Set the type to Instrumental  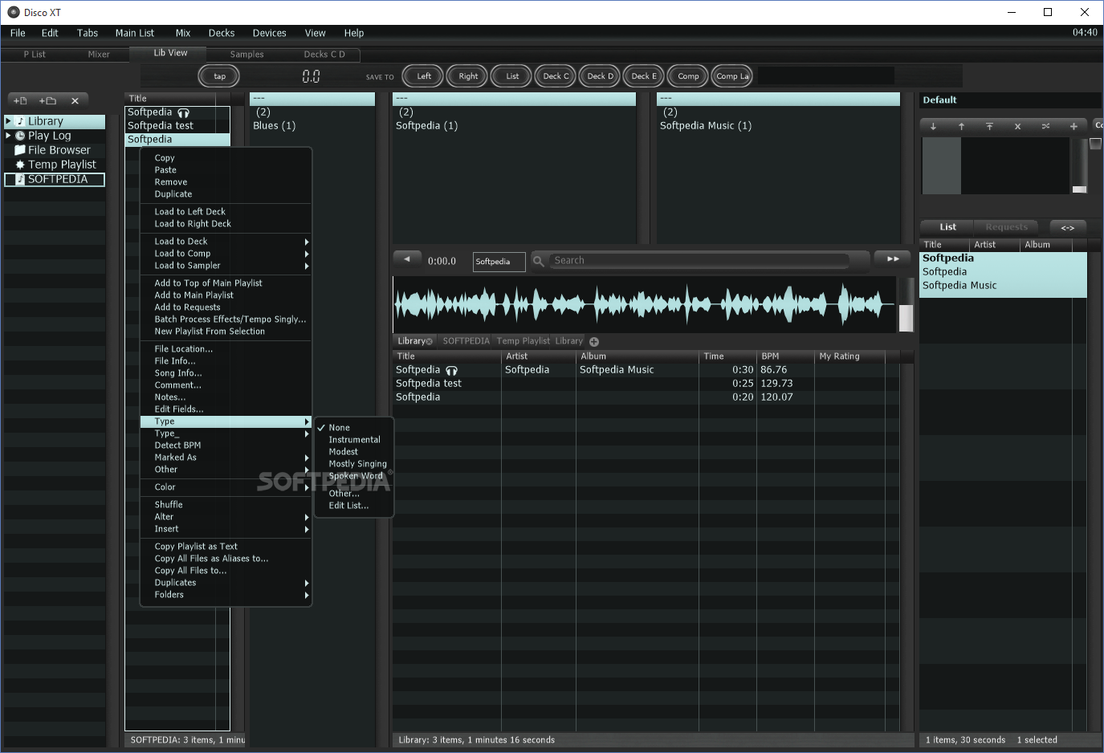click(354, 440)
